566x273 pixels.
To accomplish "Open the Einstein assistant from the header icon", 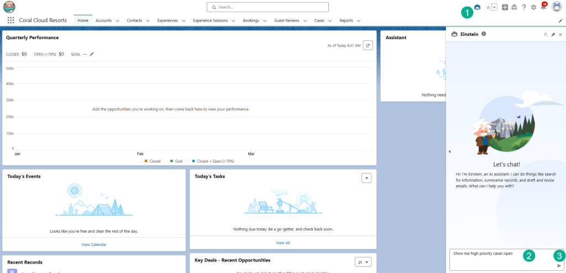I will [477, 7].
